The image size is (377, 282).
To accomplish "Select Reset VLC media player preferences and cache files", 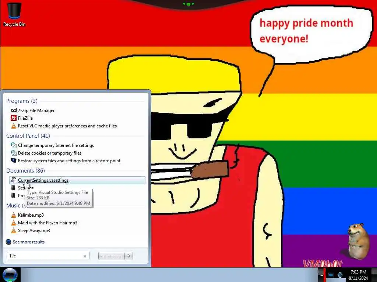I will (x=67, y=126).
